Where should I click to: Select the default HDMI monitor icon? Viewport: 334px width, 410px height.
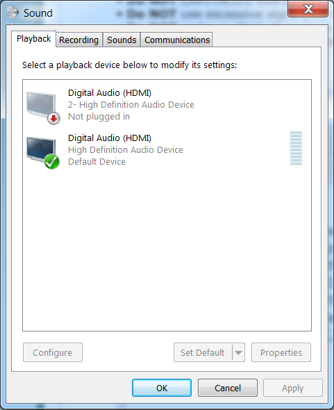(x=41, y=150)
